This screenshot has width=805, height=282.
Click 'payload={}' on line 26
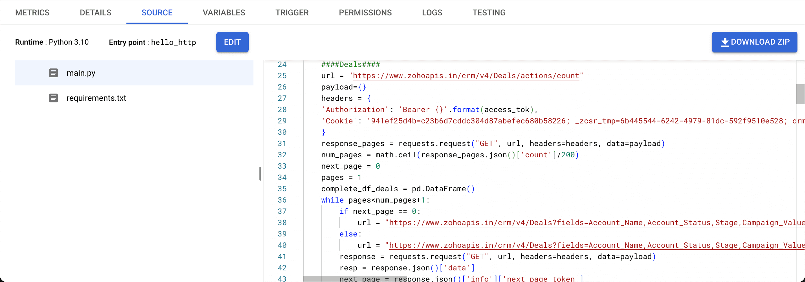[344, 87]
